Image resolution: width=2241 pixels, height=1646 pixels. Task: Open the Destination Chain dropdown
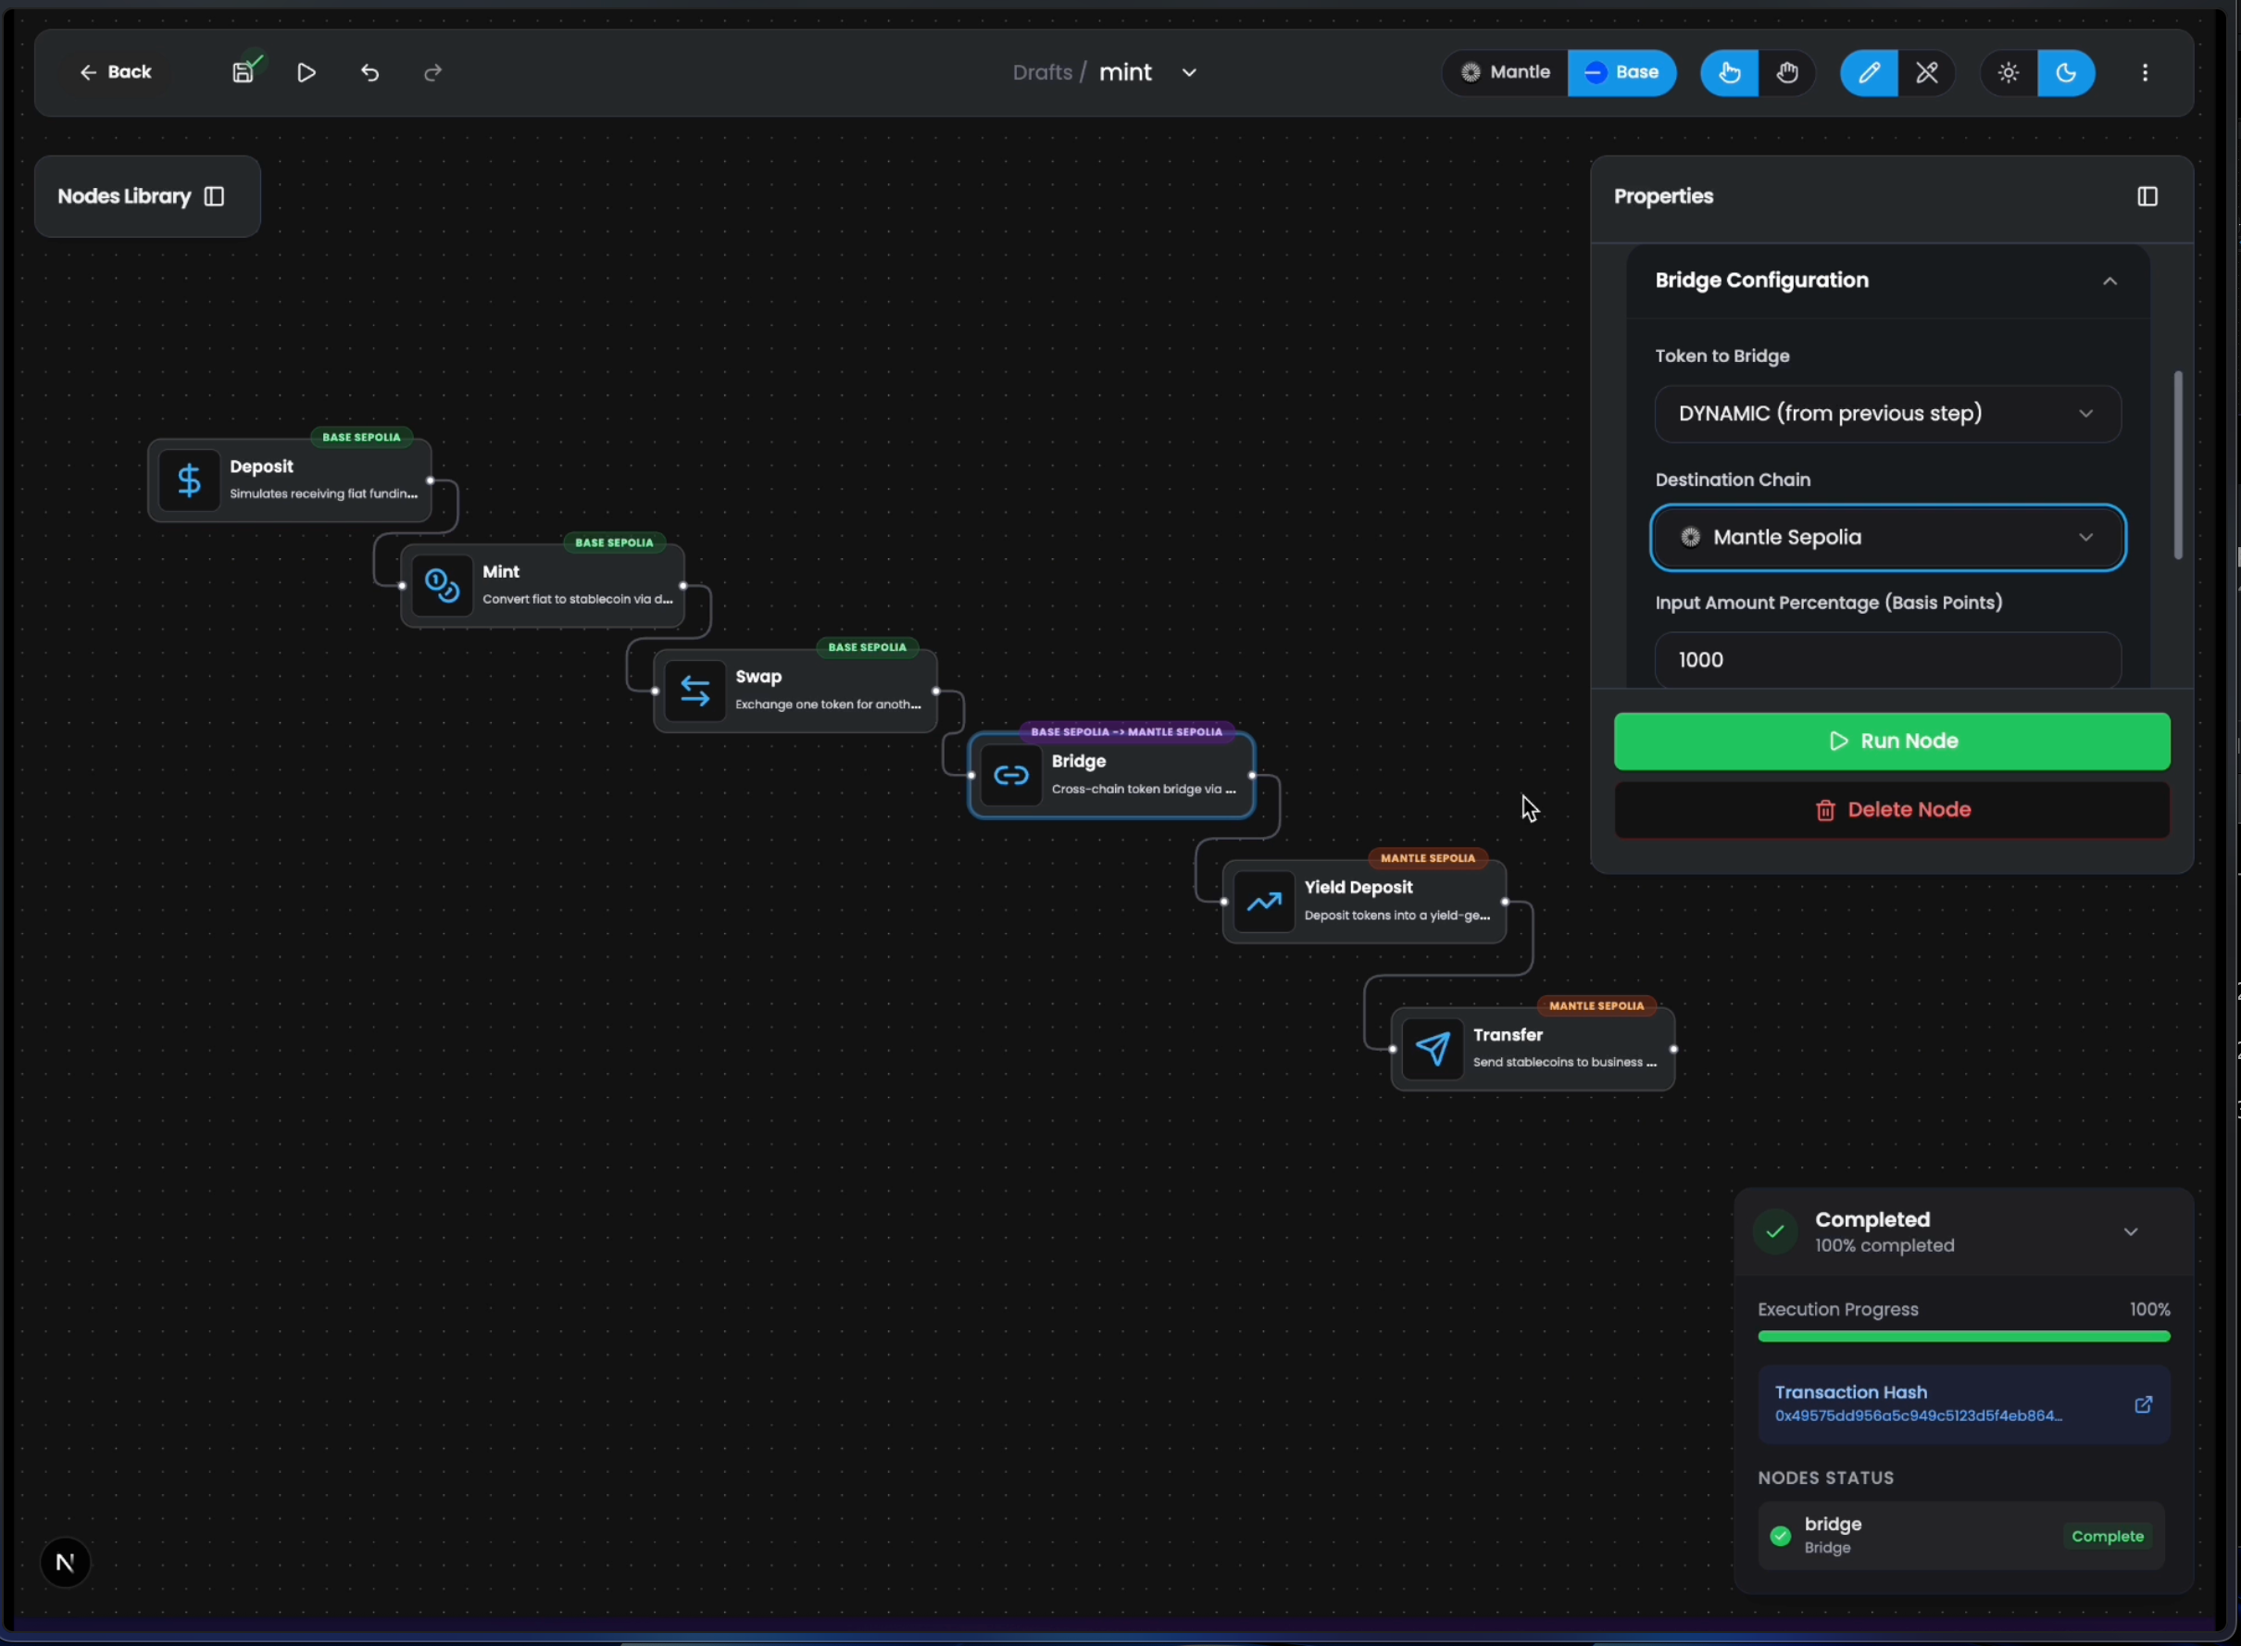(1886, 538)
